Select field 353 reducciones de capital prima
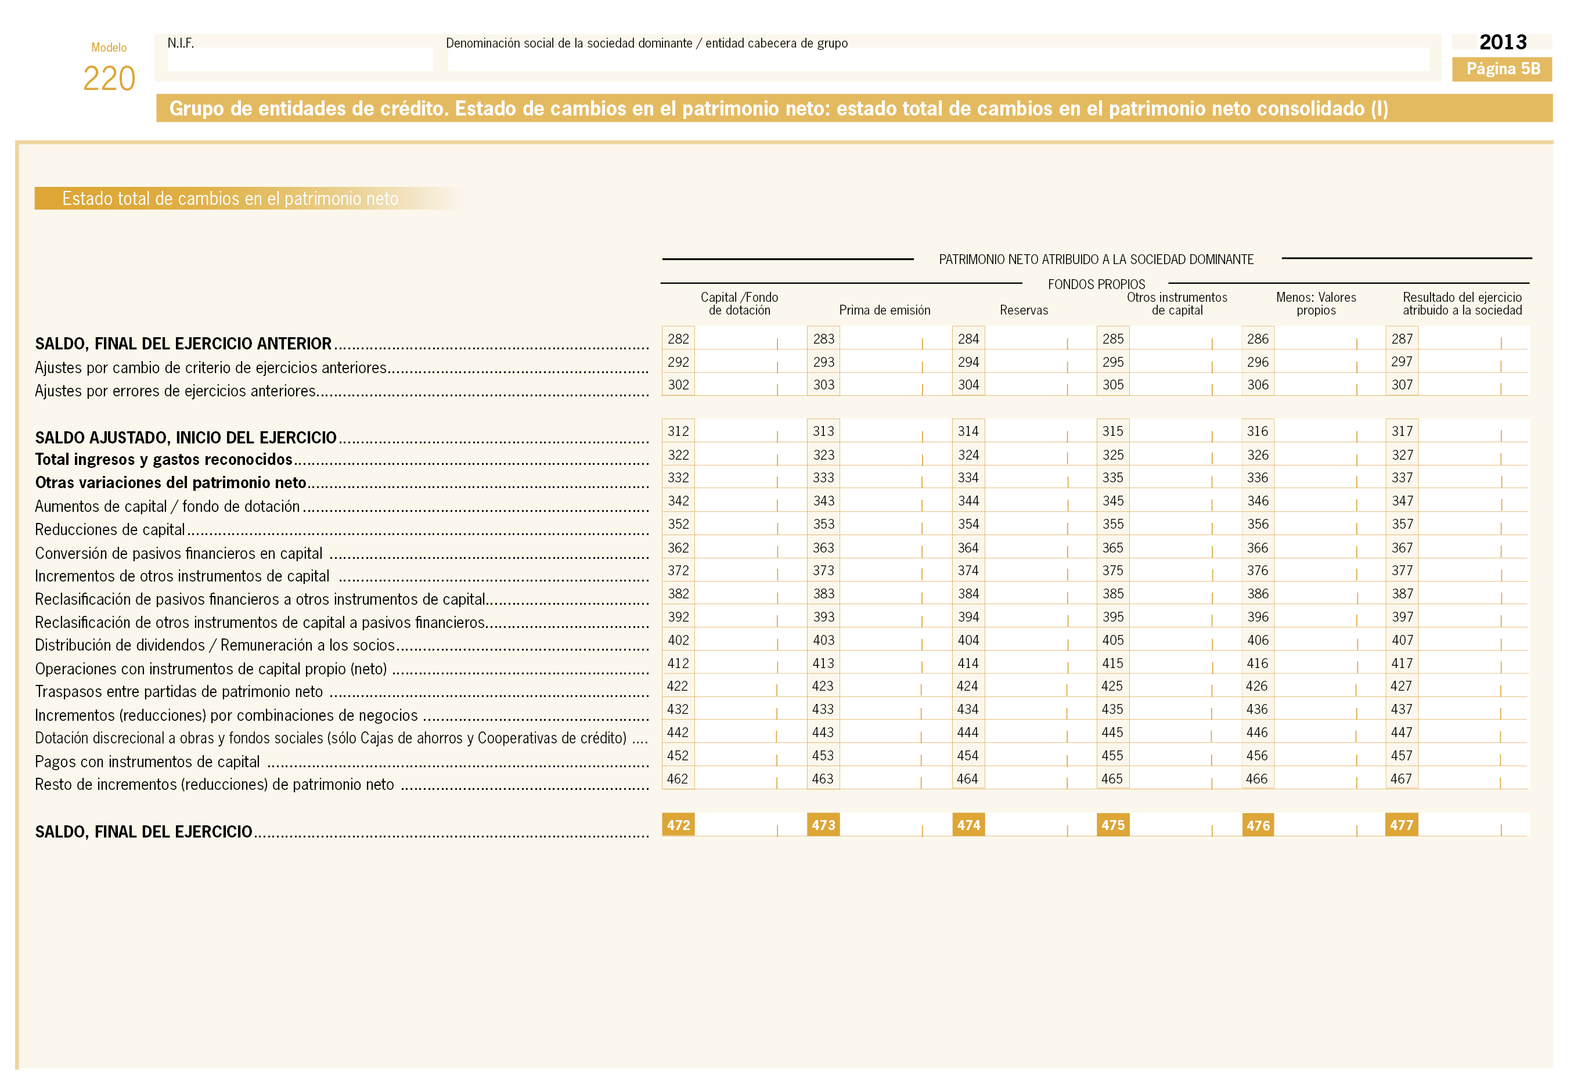This screenshot has width=1574, height=1090. [x=878, y=524]
